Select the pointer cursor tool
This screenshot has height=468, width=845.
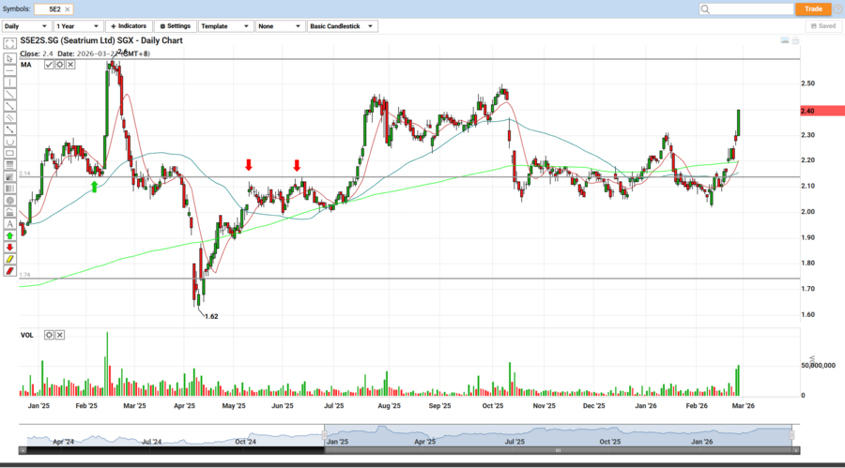tap(9, 58)
